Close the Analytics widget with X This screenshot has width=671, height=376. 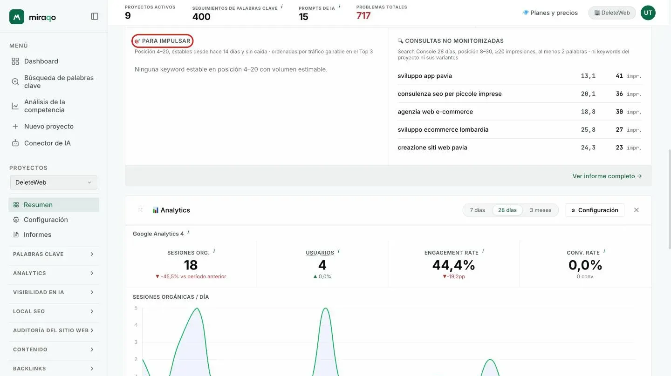[637, 210]
